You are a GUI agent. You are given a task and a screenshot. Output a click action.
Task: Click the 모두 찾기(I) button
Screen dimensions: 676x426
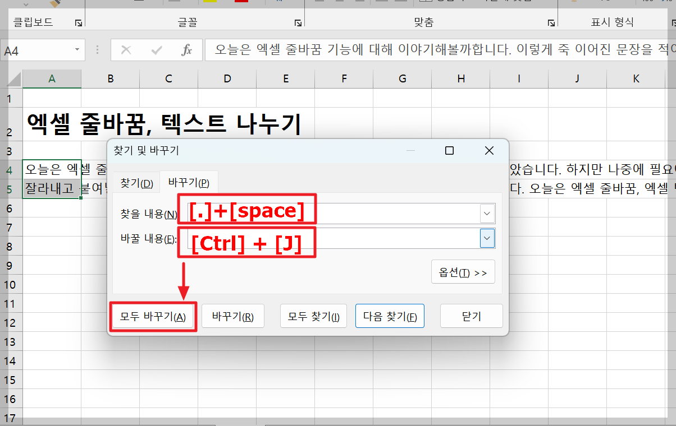(313, 316)
